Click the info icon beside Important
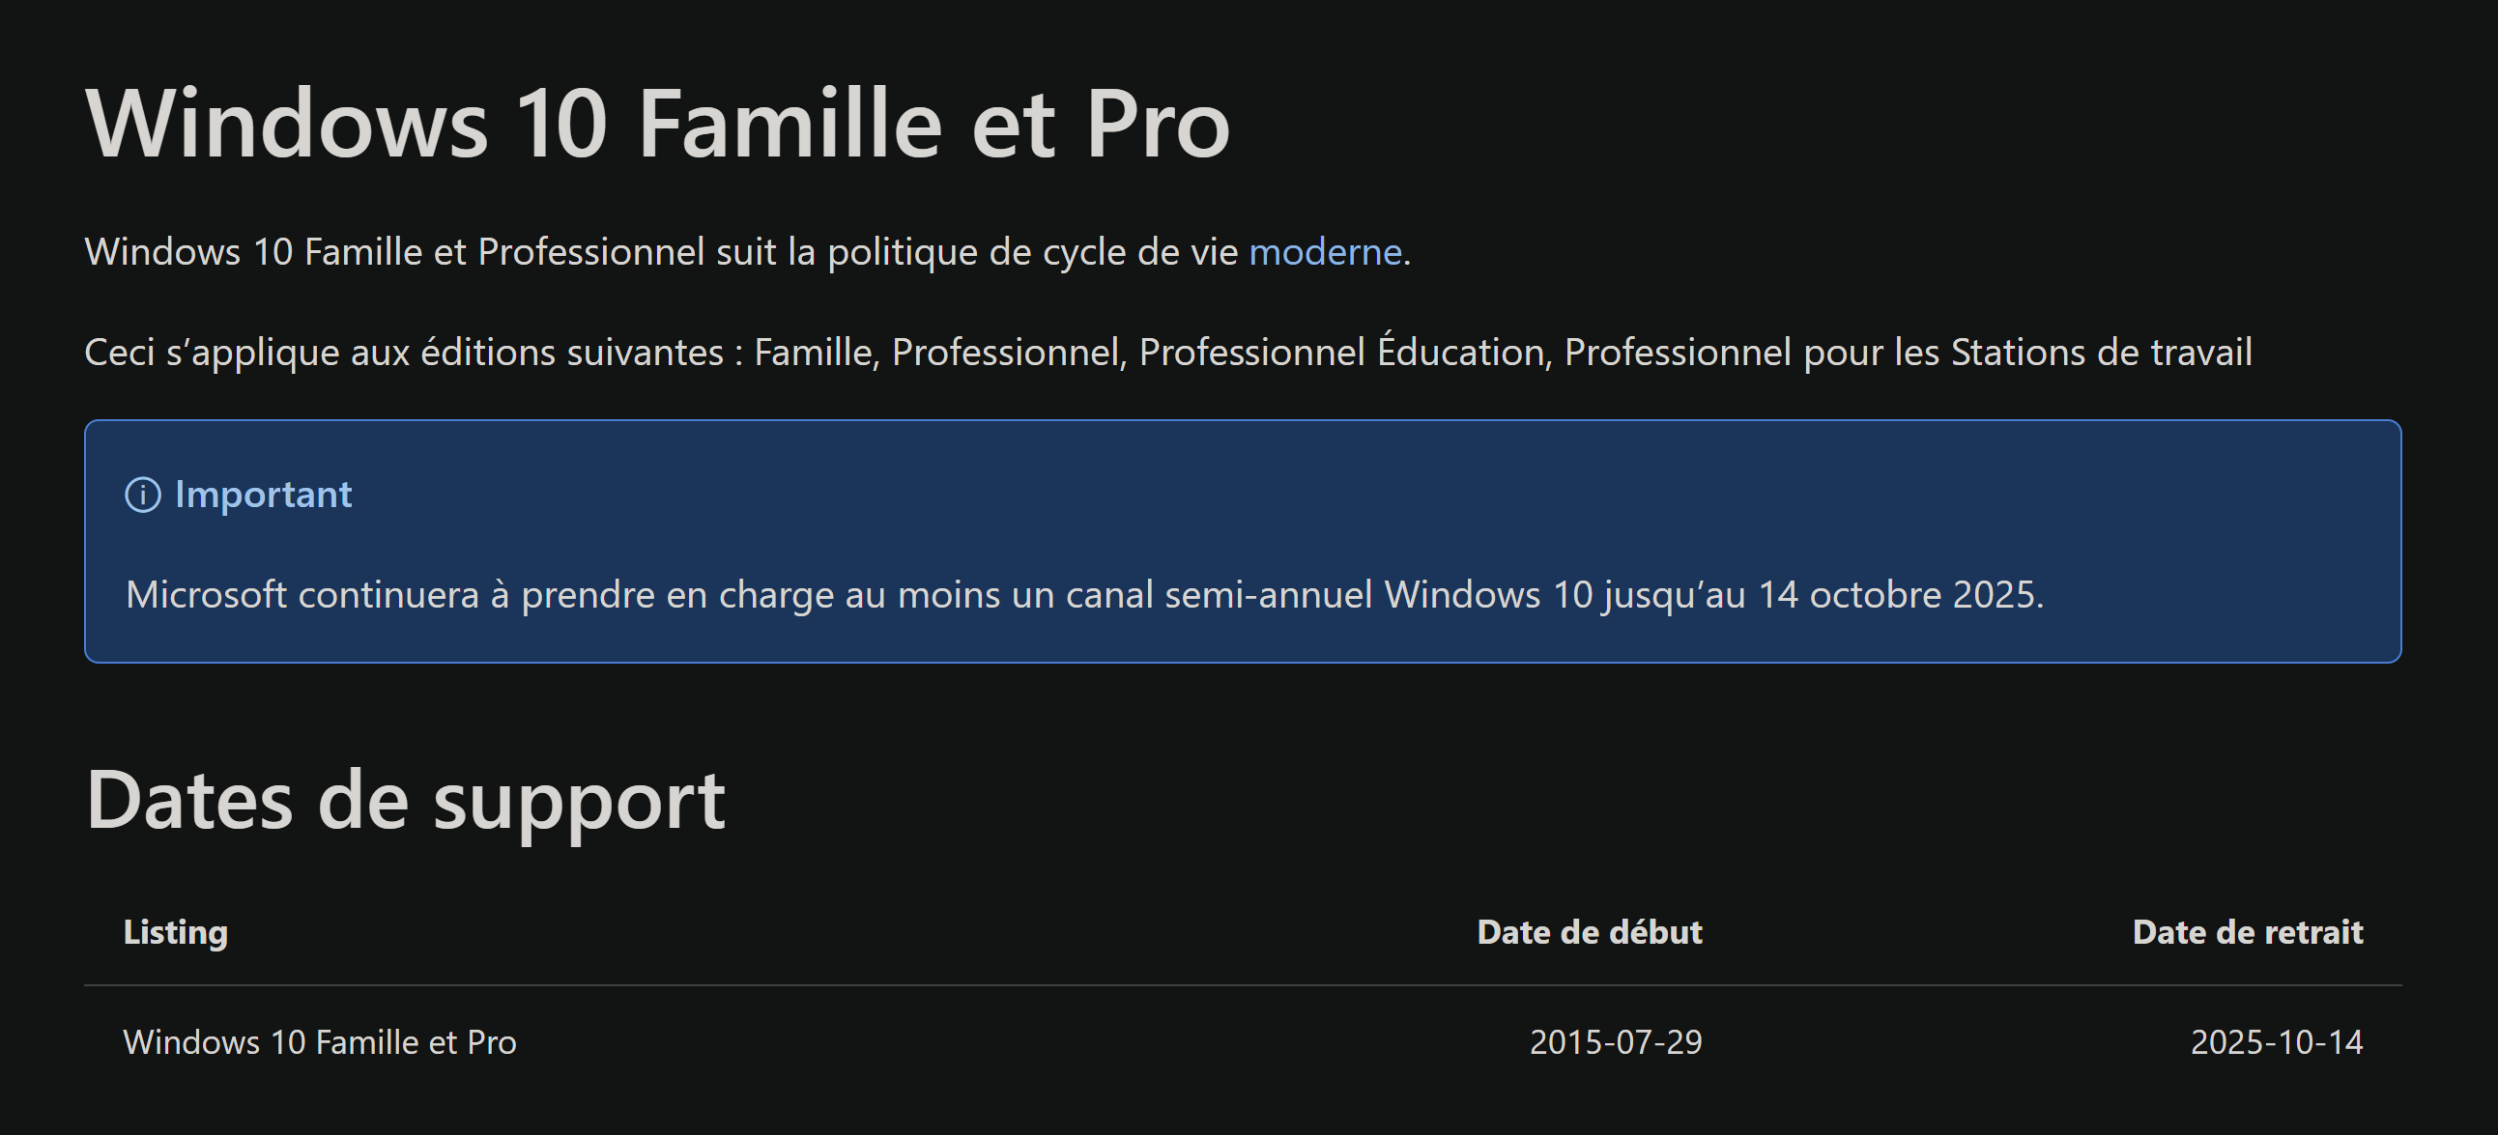Image resolution: width=2498 pixels, height=1135 pixels. [143, 496]
